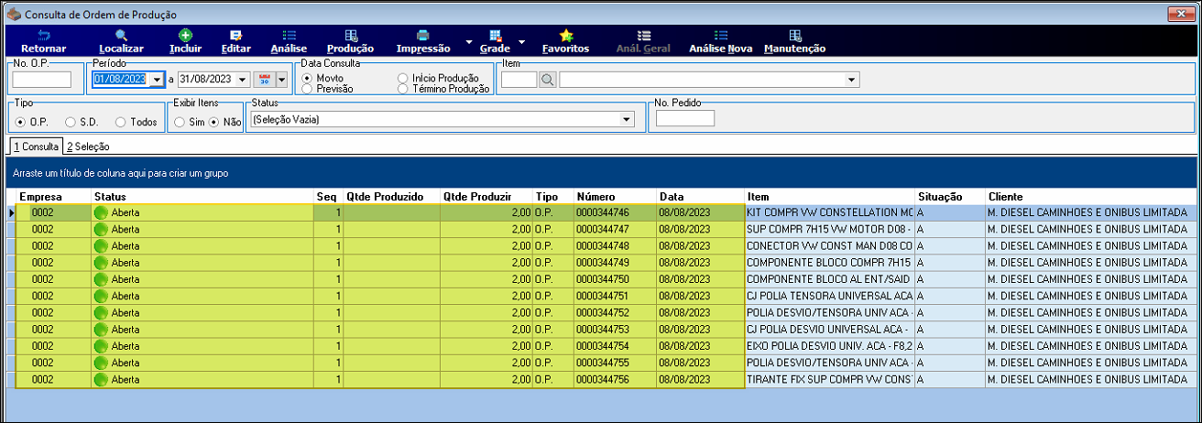Sort by the Situação column header
1202x423 pixels.
point(949,197)
